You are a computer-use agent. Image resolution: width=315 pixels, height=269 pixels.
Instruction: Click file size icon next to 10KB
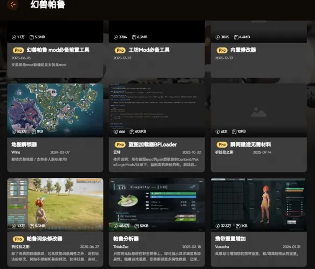pyautogui.click(x=234, y=132)
